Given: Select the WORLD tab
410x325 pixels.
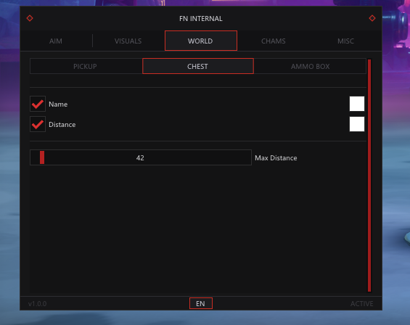Looking at the screenshot, I should click(201, 41).
